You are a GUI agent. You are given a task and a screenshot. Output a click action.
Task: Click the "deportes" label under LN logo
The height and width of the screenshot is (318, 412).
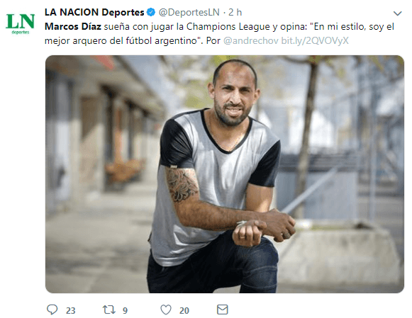click(x=21, y=33)
